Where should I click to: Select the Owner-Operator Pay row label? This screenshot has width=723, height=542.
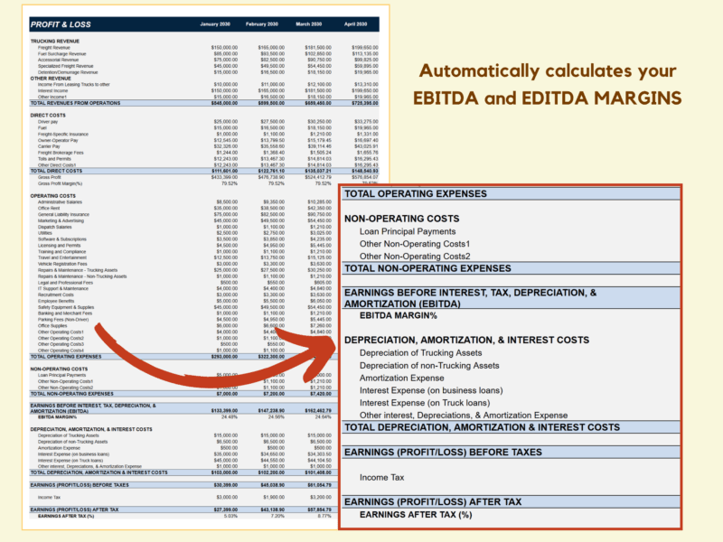click(x=58, y=140)
